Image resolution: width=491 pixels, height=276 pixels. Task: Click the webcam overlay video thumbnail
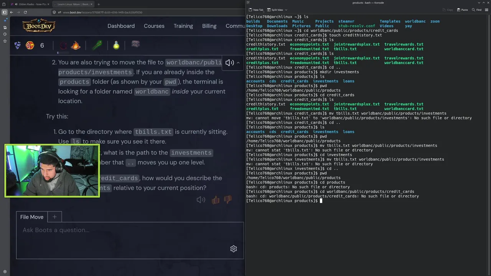tap(52, 171)
